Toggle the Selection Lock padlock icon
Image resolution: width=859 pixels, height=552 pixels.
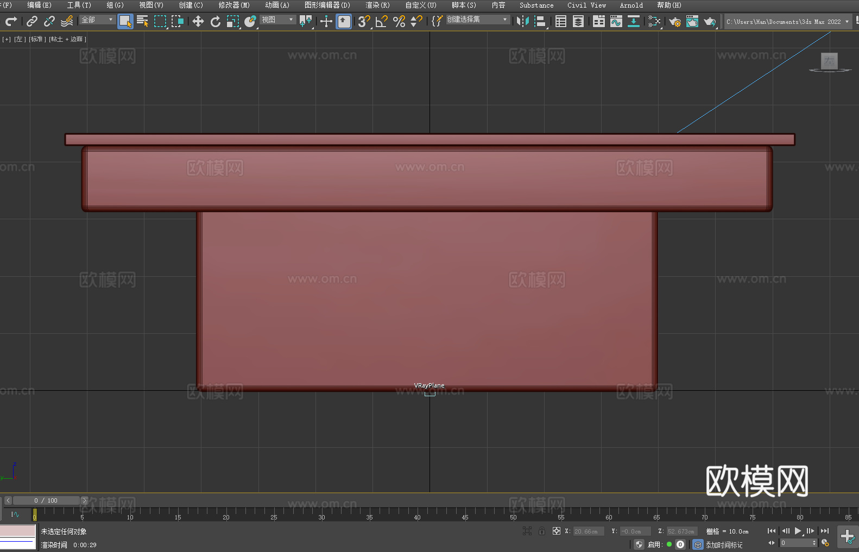pos(542,531)
